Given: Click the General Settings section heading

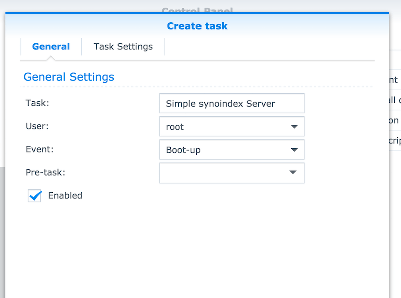Looking at the screenshot, I should 69,77.
